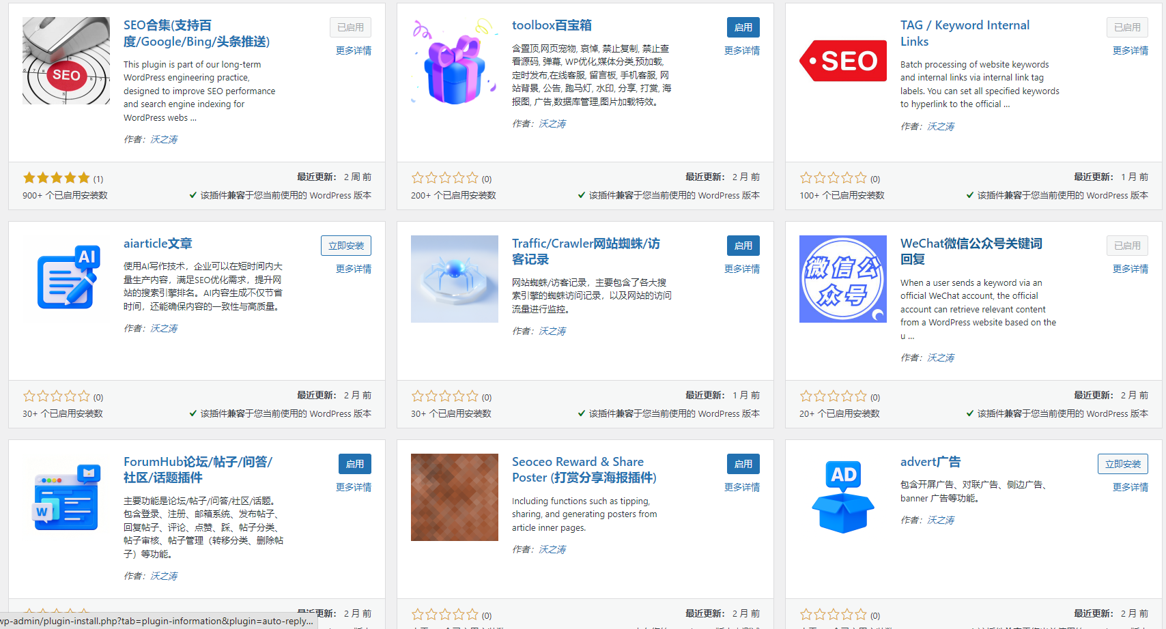The width and height of the screenshot is (1166, 629).
Task: Click author 沃之涛 on advert广告 card
Action: pos(941,520)
